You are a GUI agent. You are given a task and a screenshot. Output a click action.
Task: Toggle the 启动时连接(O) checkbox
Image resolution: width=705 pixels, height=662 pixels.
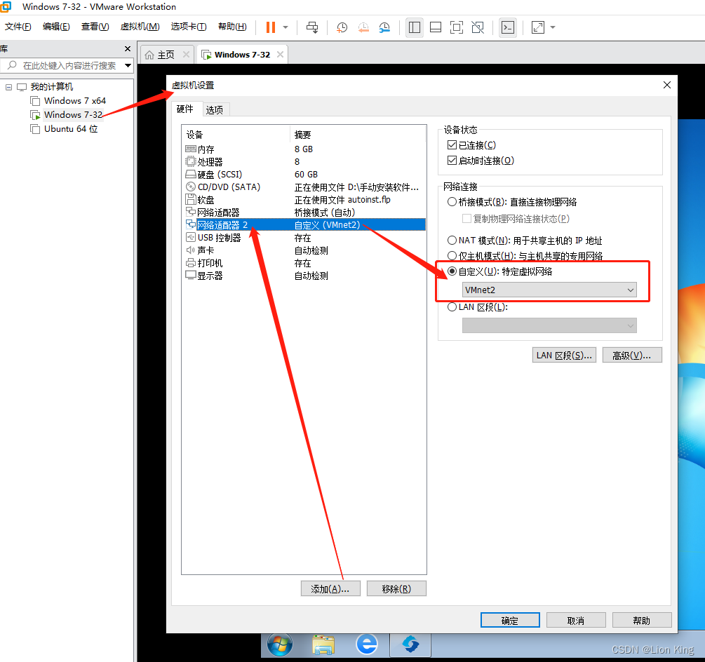tap(452, 160)
